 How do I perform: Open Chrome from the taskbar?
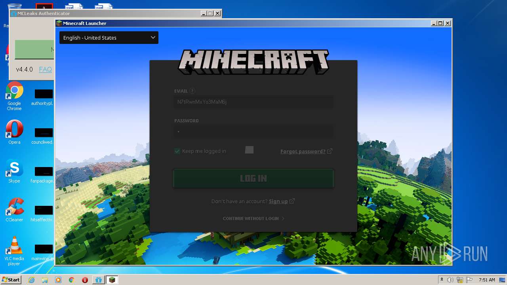tap(71, 280)
